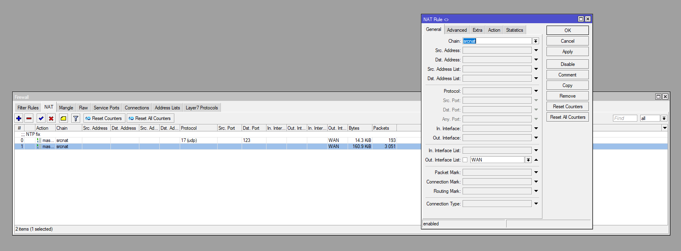Toggle the Out. Interface List negate checkbox
681x251 pixels.
pos(465,160)
